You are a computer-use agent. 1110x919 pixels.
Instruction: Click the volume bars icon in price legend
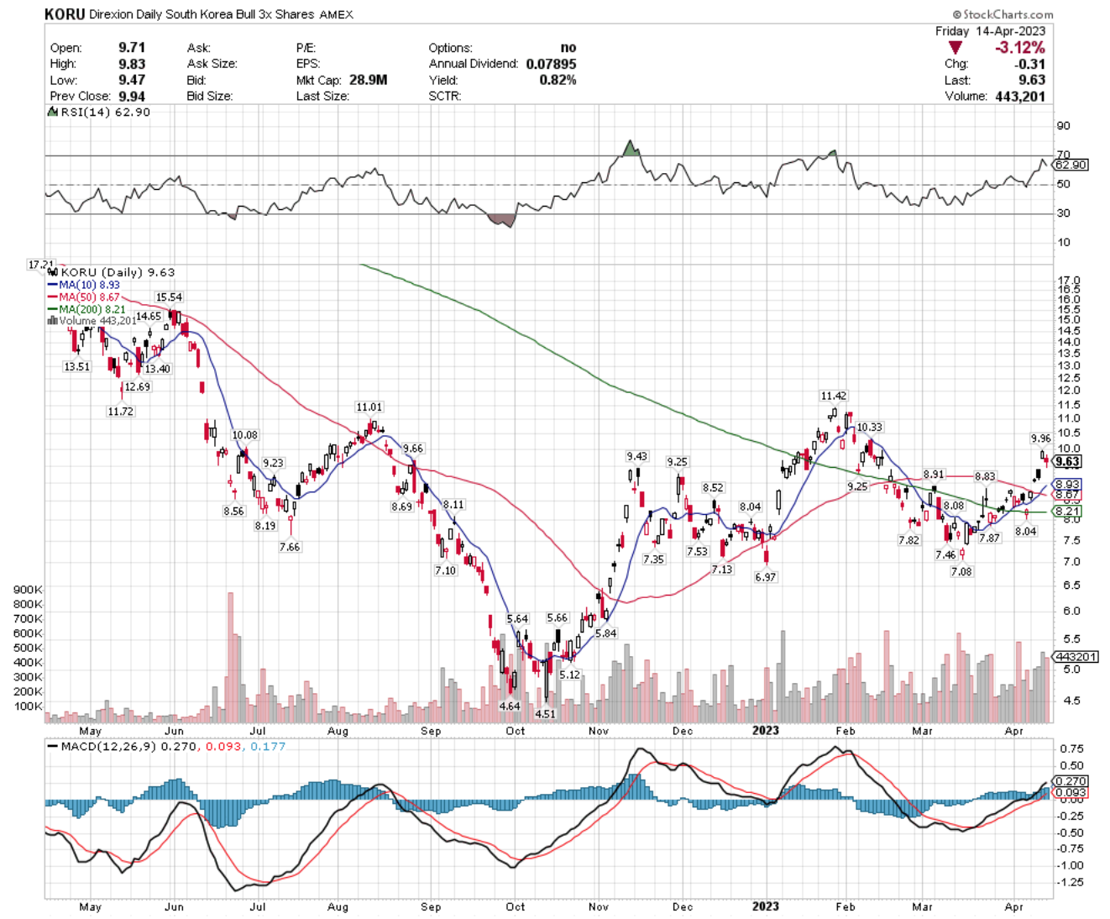click(x=53, y=320)
